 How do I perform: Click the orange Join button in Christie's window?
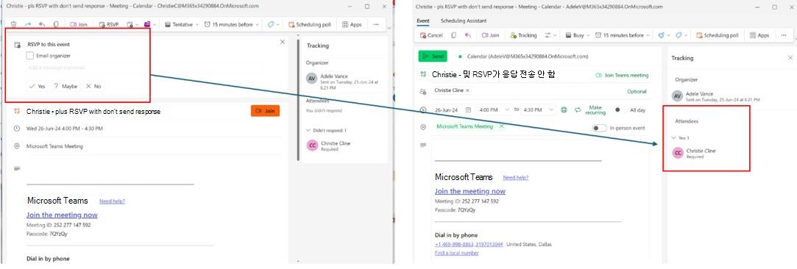click(265, 111)
